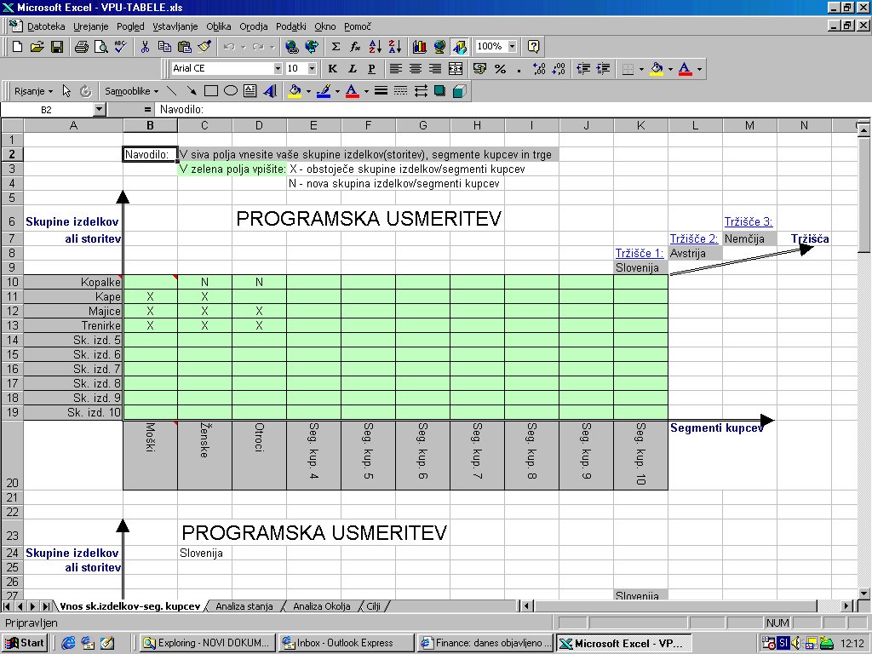Toggle the Drawing toolbar button
This screenshot has width=872, height=654.
pyautogui.click(x=460, y=47)
